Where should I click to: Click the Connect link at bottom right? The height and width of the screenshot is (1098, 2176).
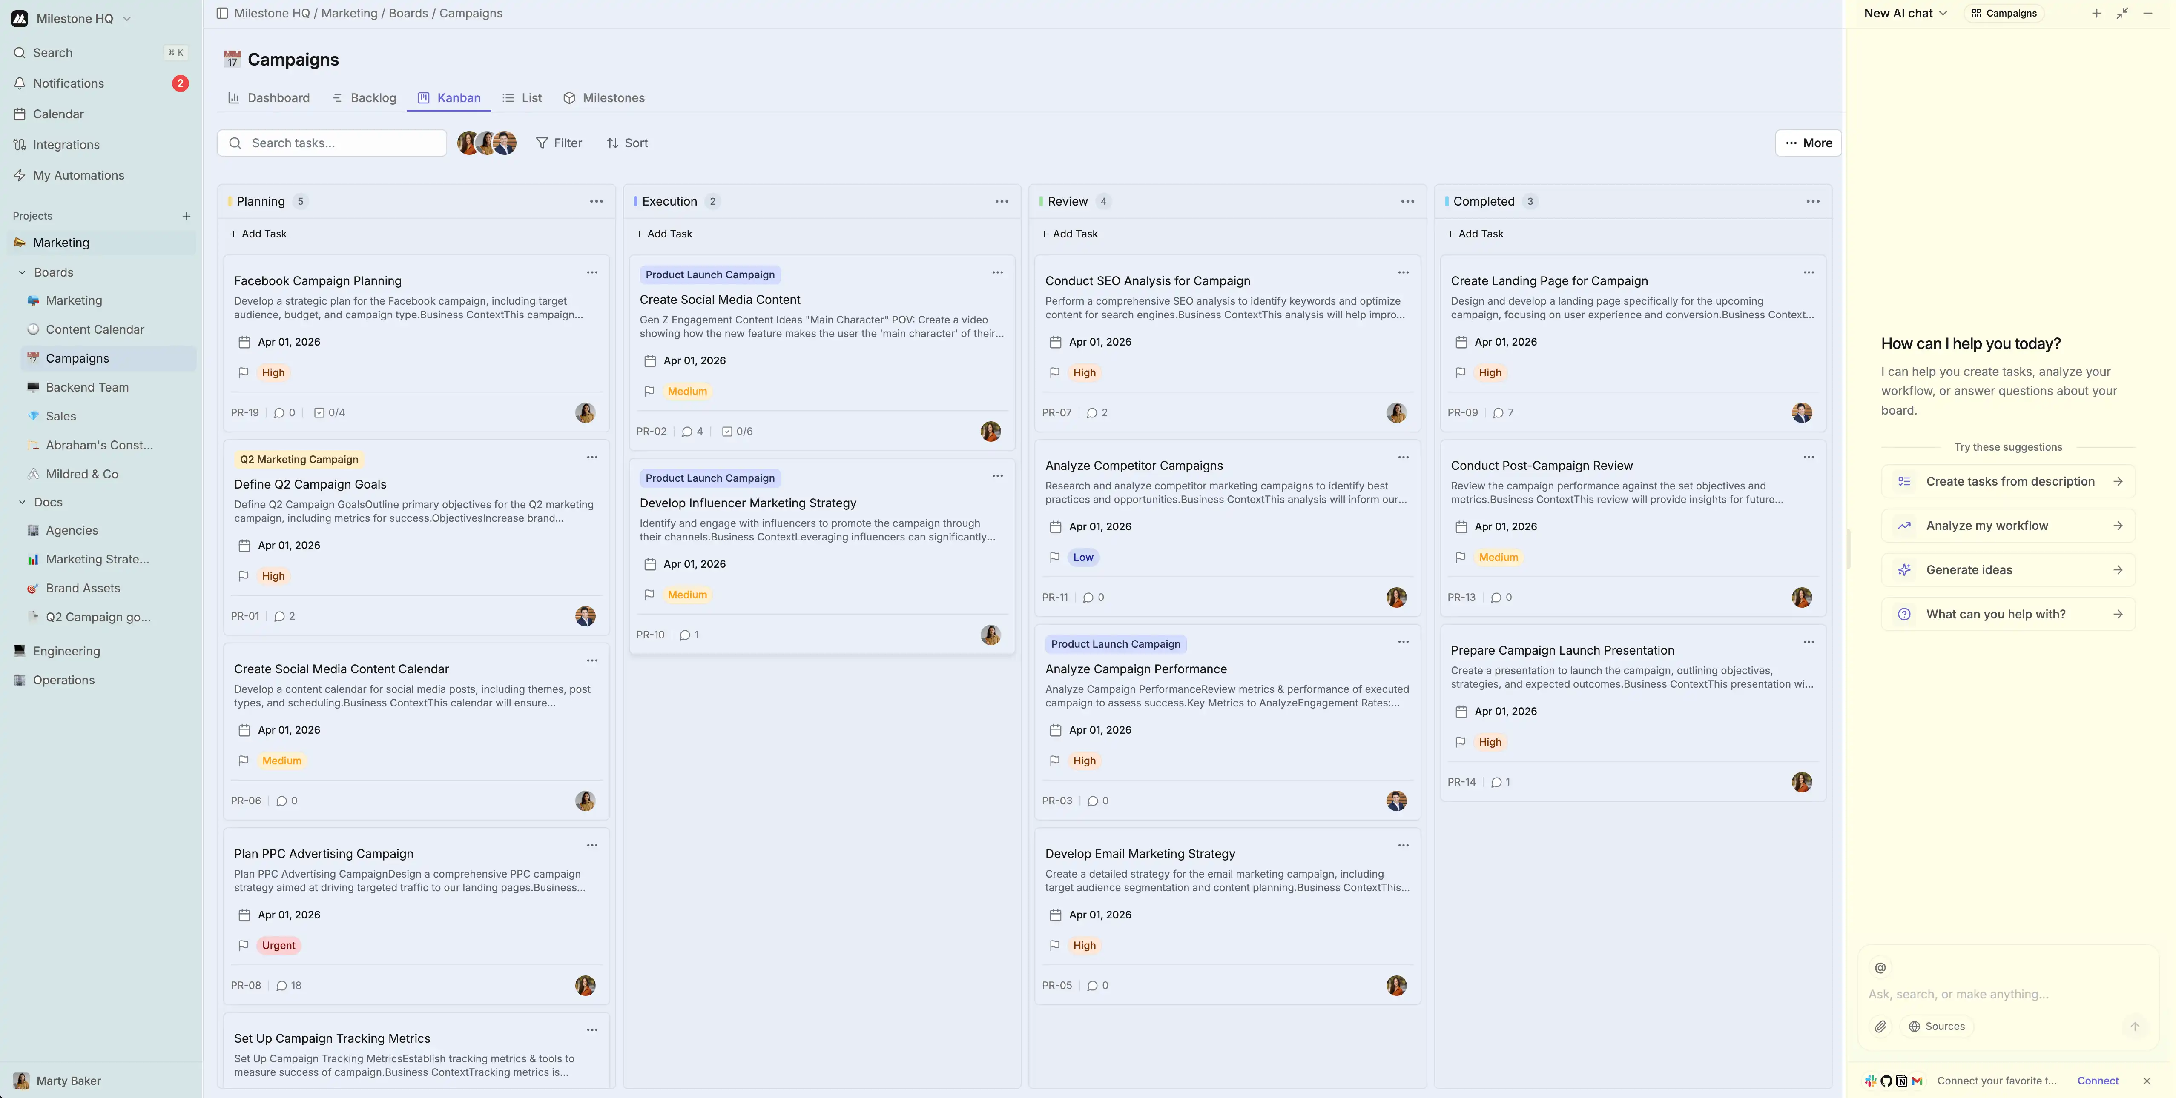click(2098, 1080)
